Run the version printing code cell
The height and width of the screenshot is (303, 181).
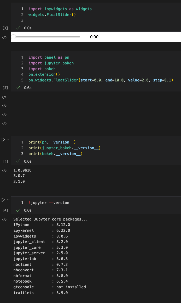[3, 139]
